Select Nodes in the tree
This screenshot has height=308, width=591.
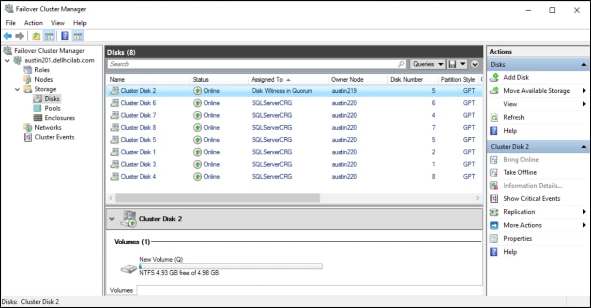click(x=44, y=80)
